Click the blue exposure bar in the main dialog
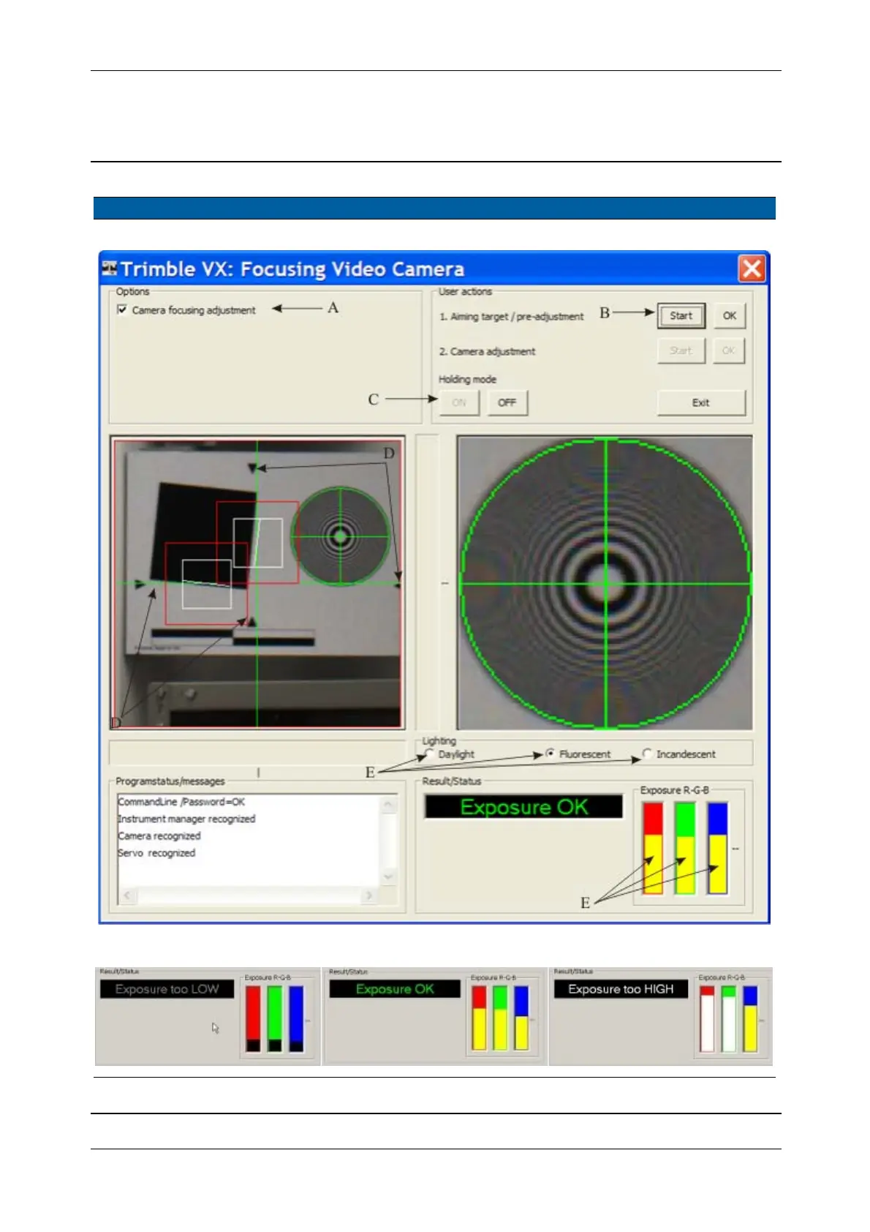Screen dimensions: 870x1232 point(718,848)
